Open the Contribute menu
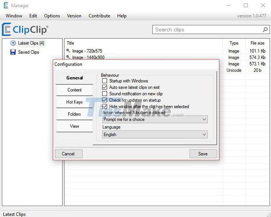This screenshot has width=271, height=217. [x=99, y=16]
